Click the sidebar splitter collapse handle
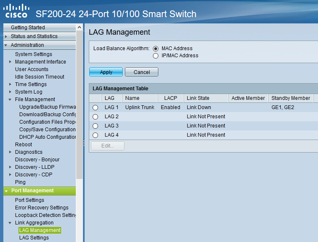318x242 pixels. pos(83,143)
